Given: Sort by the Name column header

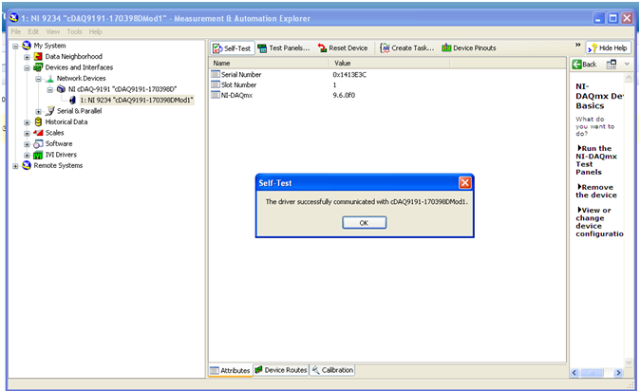Looking at the screenshot, I should pyautogui.click(x=270, y=64).
